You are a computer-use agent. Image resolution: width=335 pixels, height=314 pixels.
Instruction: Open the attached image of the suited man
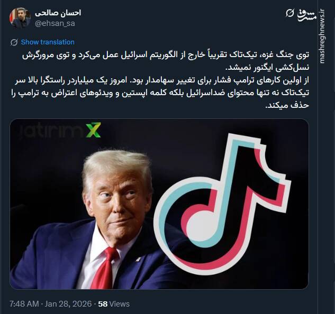(159, 204)
